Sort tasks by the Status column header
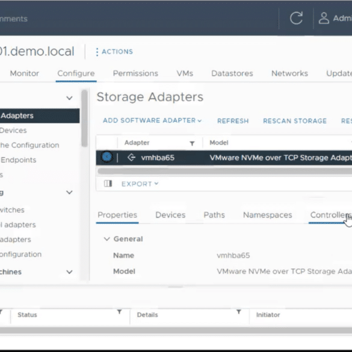Image resolution: width=352 pixels, height=352 pixels. 27,315
